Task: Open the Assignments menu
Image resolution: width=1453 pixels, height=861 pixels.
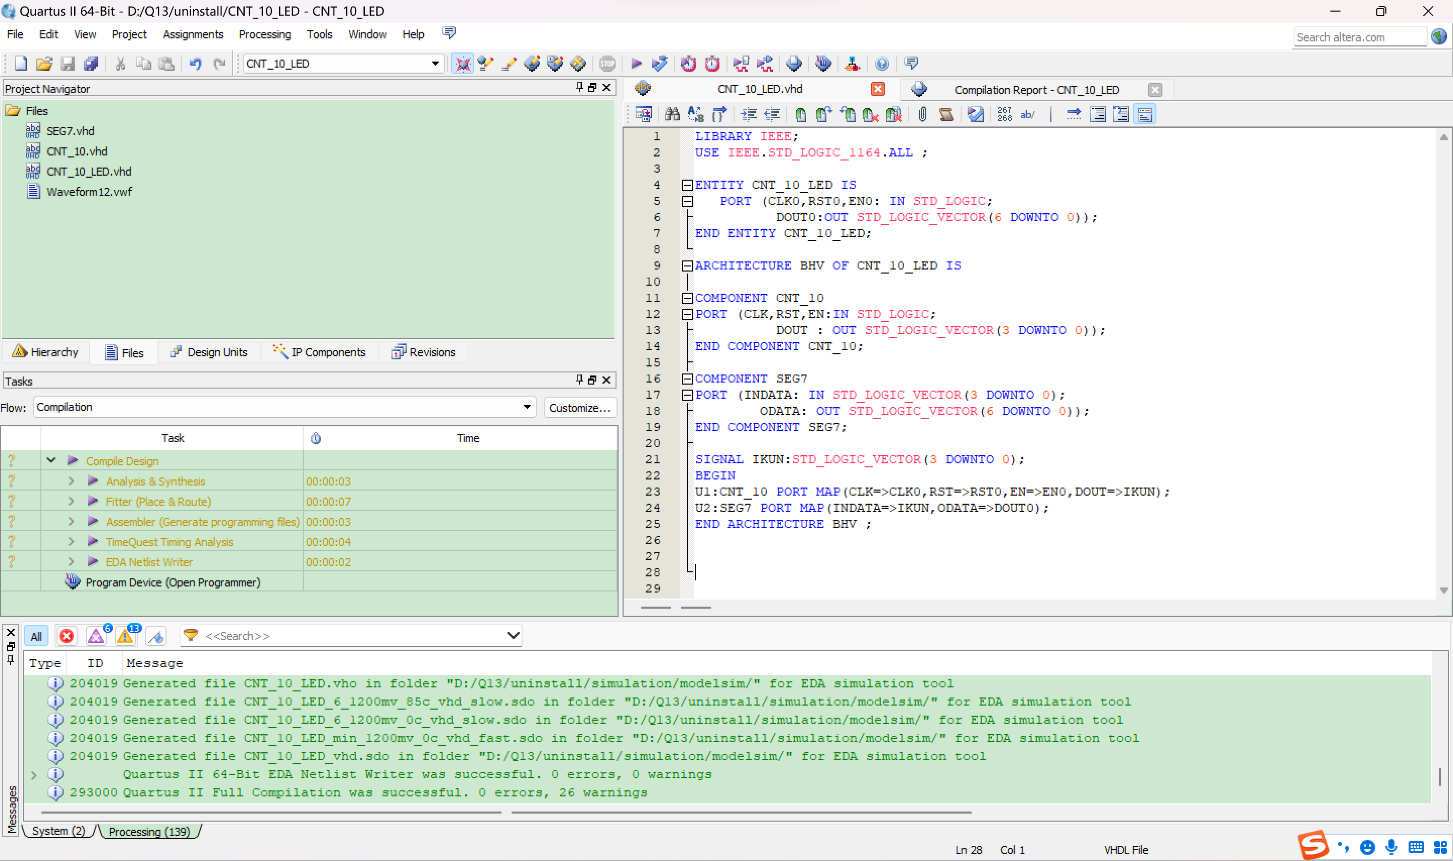Action: 193,34
